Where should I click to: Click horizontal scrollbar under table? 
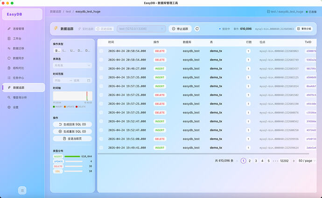(203, 154)
